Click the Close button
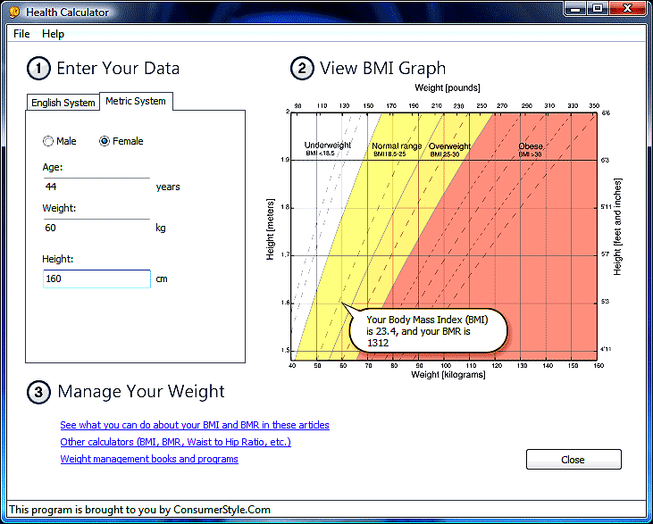The width and height of the screenshot is (653, 524). click(x=573, y=460)
